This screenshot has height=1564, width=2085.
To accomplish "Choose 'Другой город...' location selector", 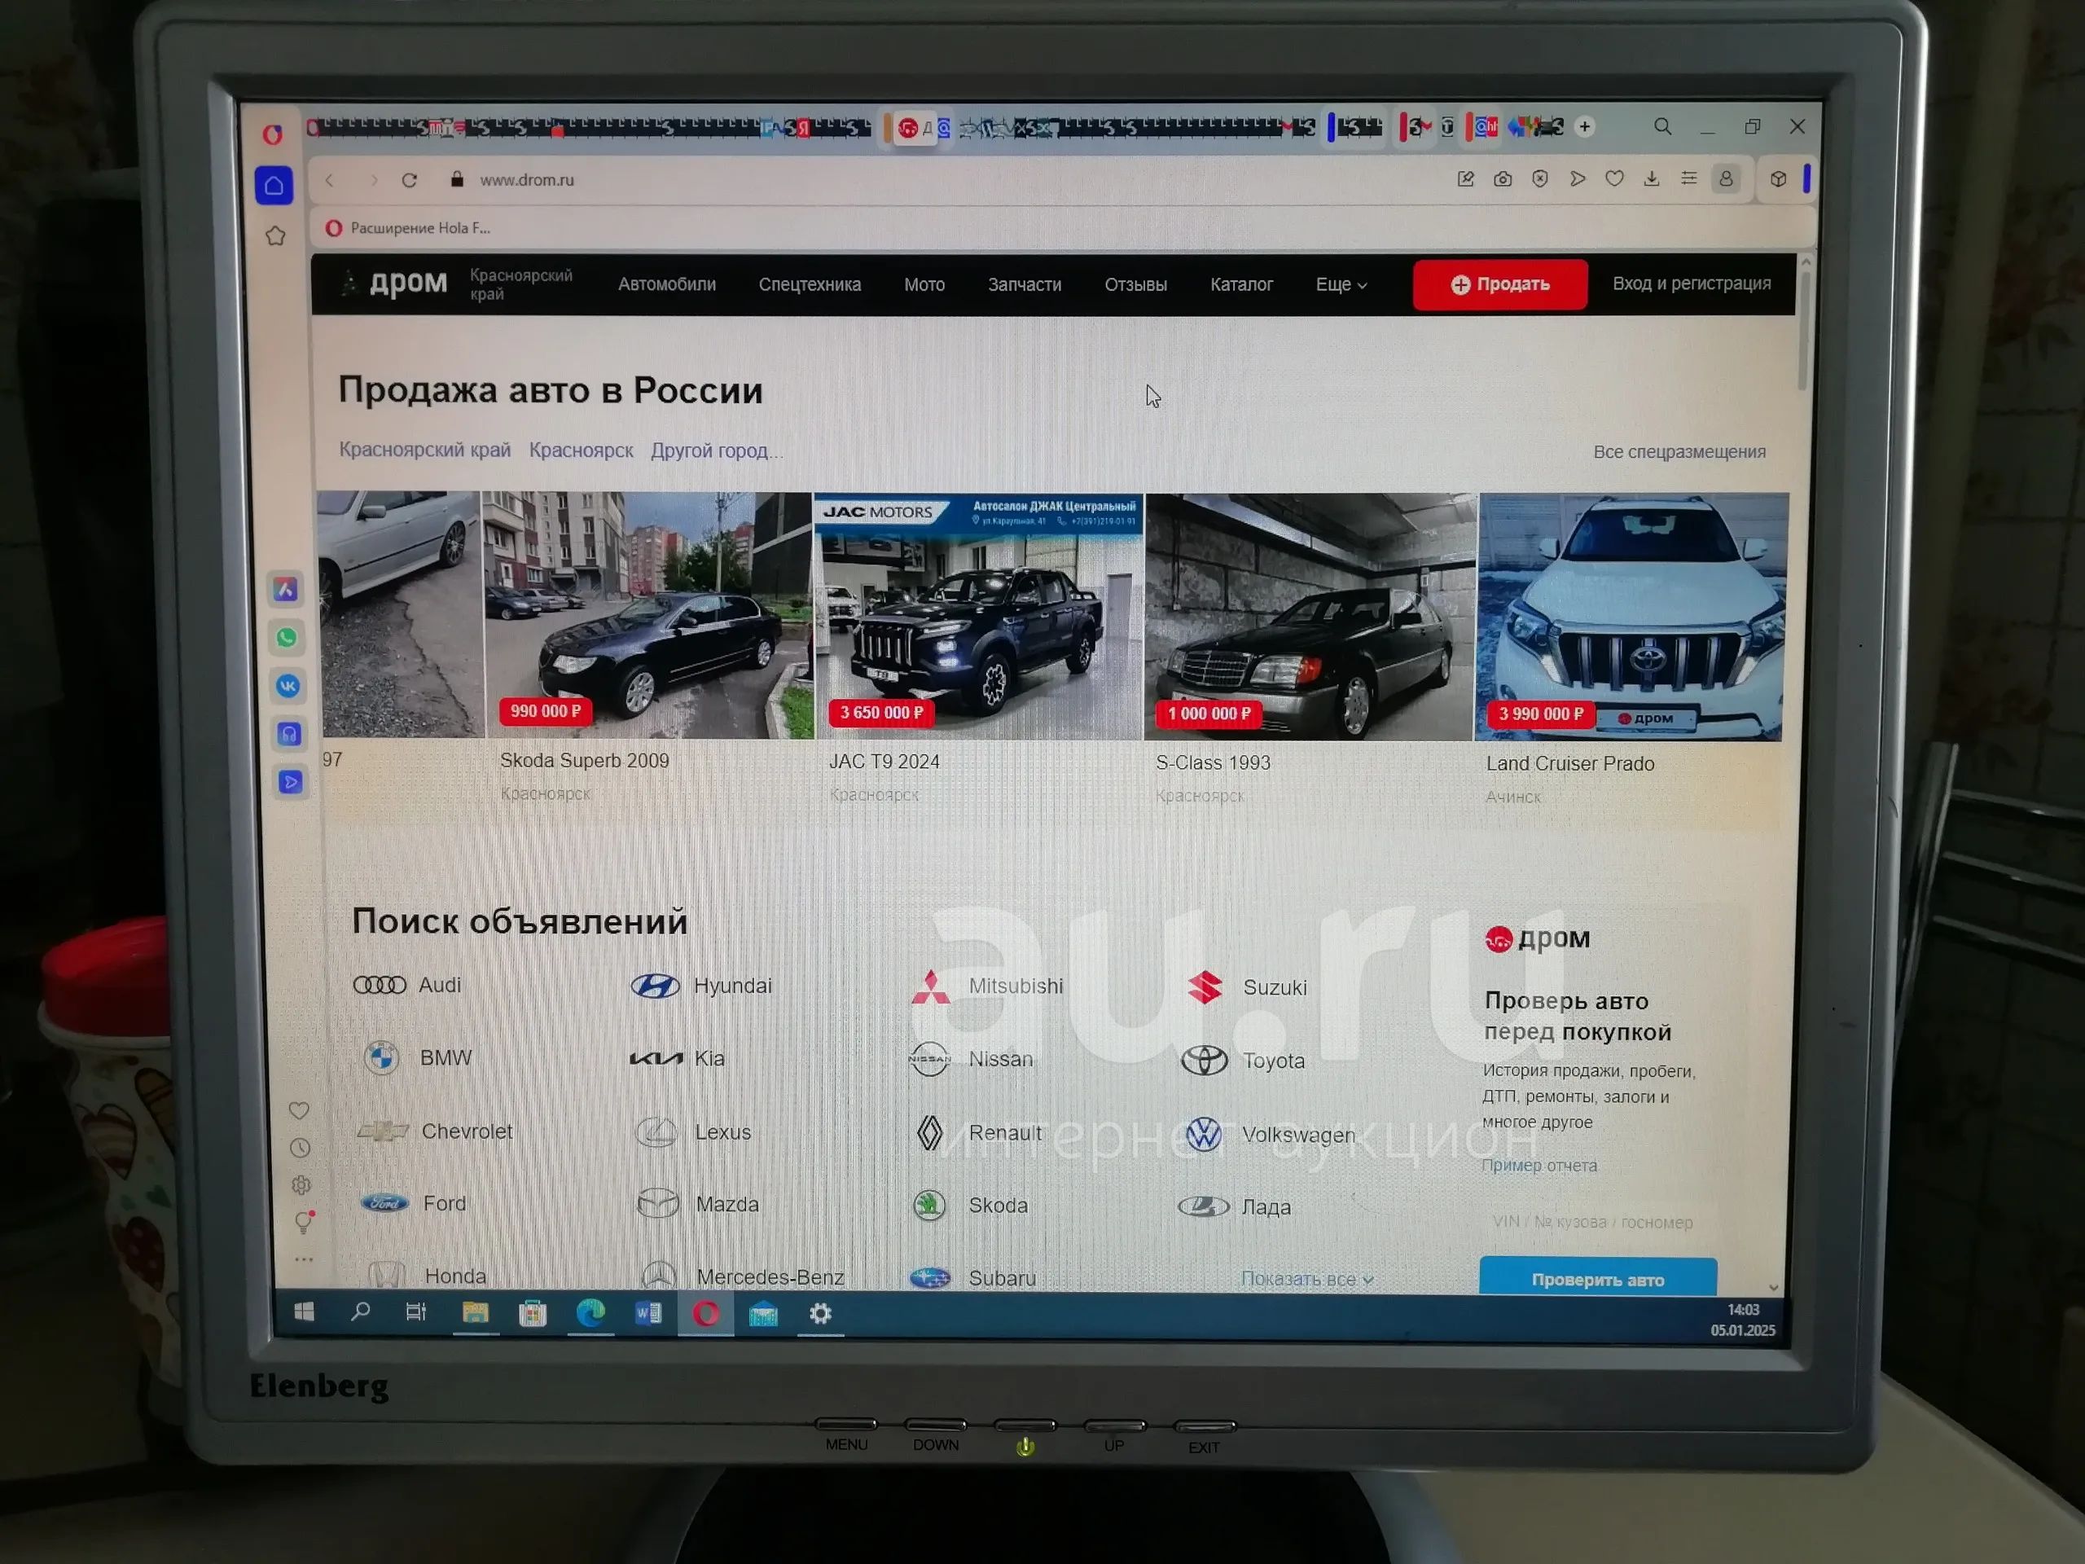I will (717, 450).
